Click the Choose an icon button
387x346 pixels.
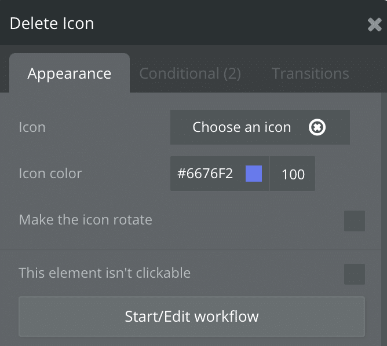tap(242, 127)
